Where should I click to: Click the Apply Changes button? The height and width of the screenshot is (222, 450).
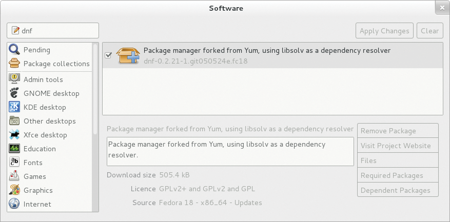[x=384, y=31]
